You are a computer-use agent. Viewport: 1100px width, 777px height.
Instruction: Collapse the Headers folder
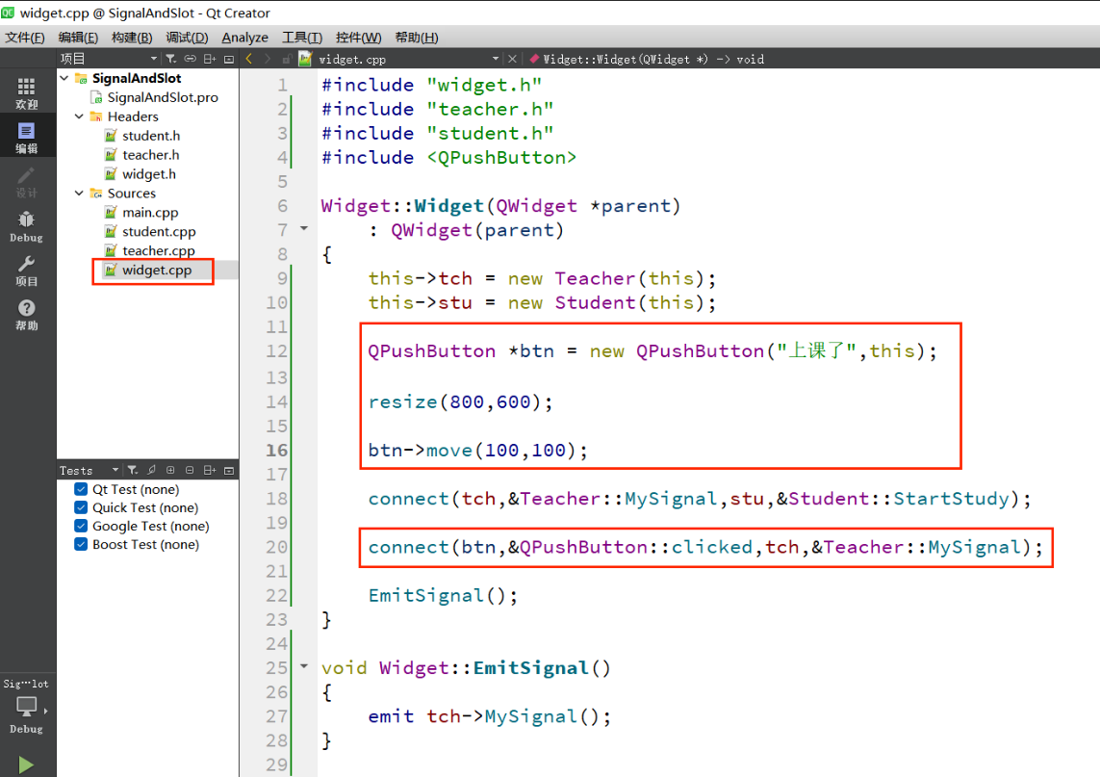click(79, 117)
